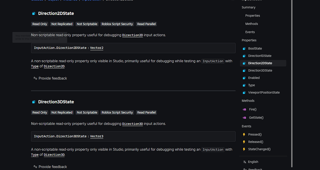Open the GetState() method link
This screenshot has height=170, width=320.
tap(256, 118)
